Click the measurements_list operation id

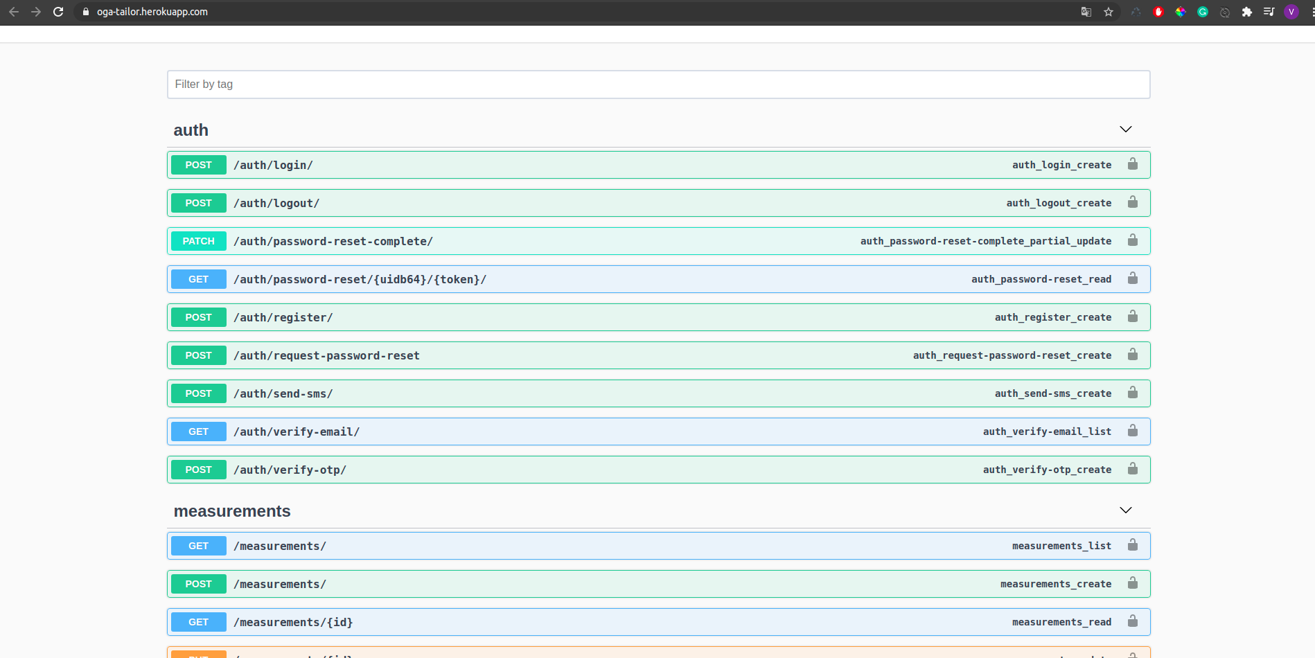point(1061,546)
